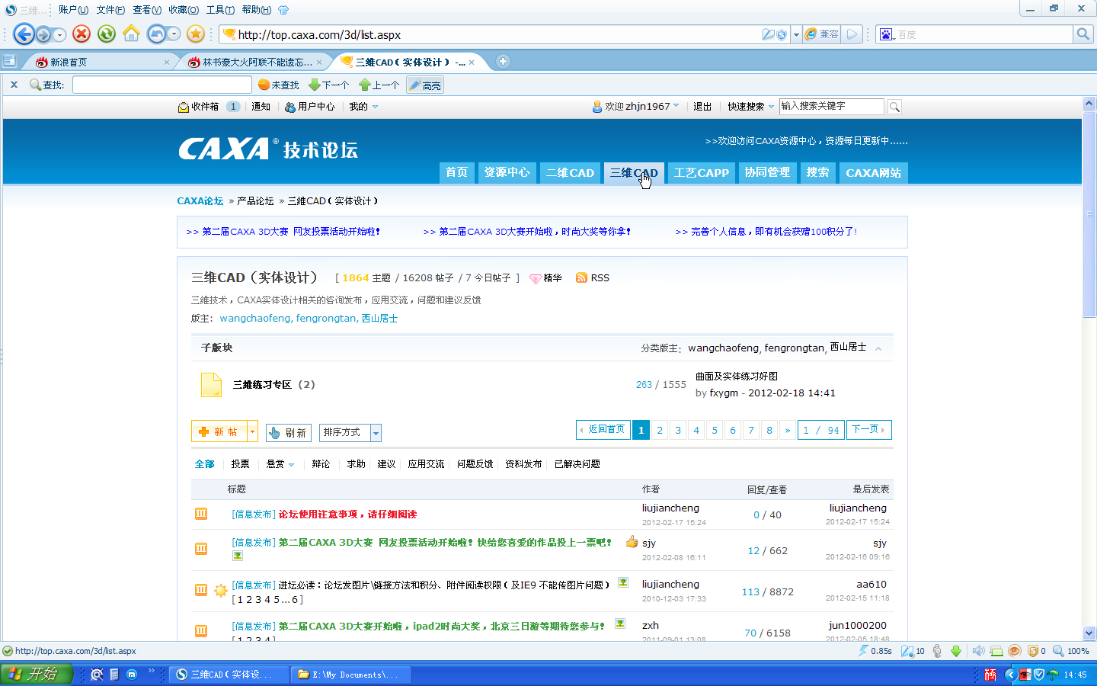The height and width of the screenshot is (686, 1097).
Task: Collapse the 子版块 section
Action: click(x=878, y=348)
